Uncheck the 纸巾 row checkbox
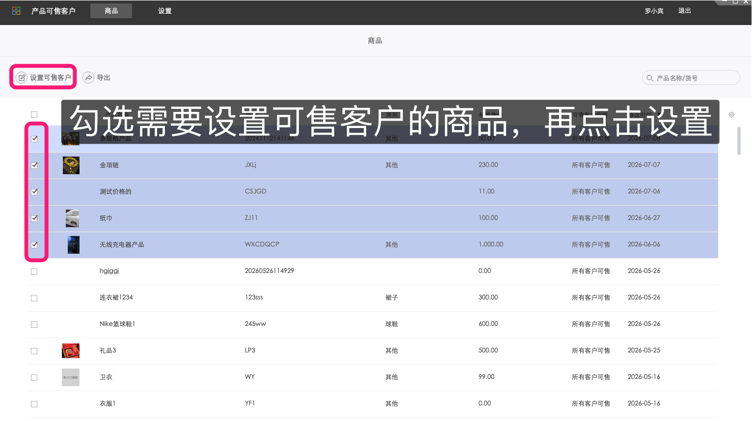Screen dimensions: 752x421 point(34,218)
